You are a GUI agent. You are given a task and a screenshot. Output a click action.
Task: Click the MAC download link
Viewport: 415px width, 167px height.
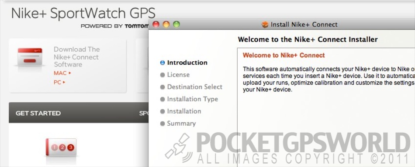[x=62, y=73]
